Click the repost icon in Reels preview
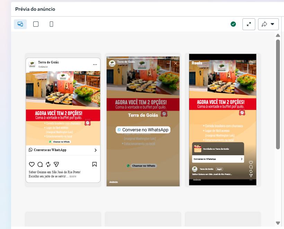 [x=251, y=171]
